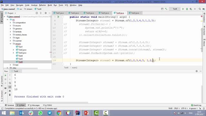Clear console with the trash icon
The width and height of the screenshot is (206, 116).
pyautogui.click(x=10, y=95)
